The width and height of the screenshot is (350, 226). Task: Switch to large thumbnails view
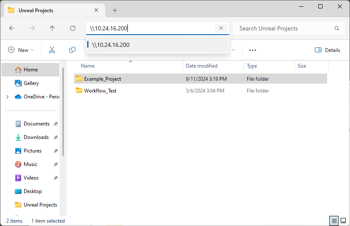[x=343, y=221]
